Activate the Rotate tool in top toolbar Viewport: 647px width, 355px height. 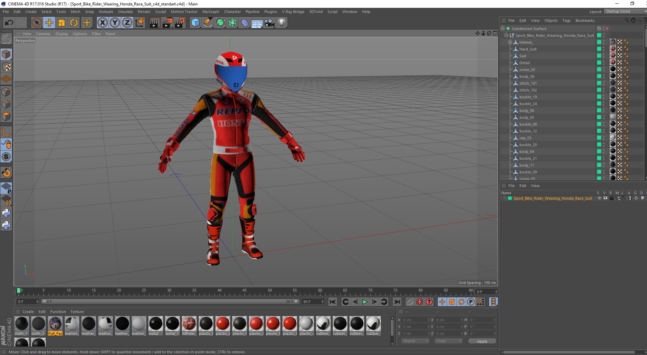pyautogui.click(x=74, y=23)
